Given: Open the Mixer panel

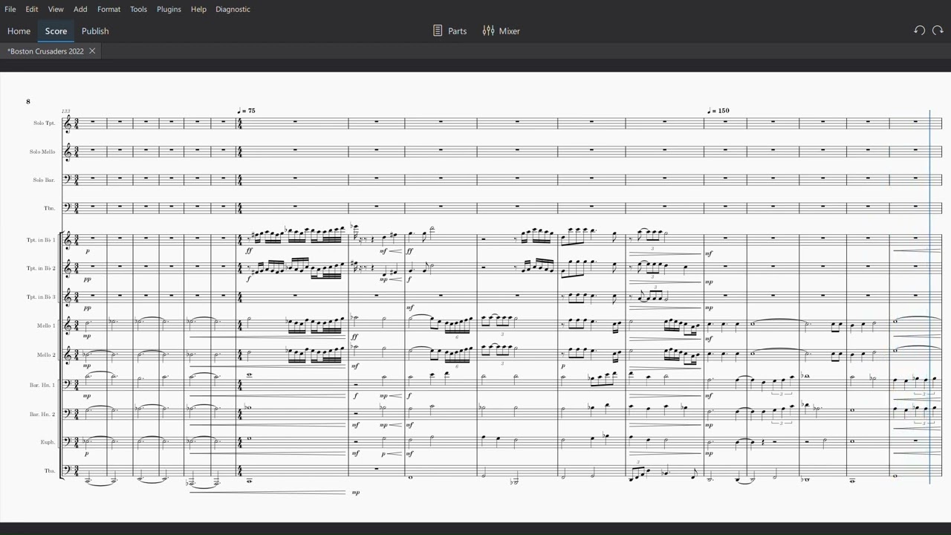Looking at the screenshot, I should (501, 30).
